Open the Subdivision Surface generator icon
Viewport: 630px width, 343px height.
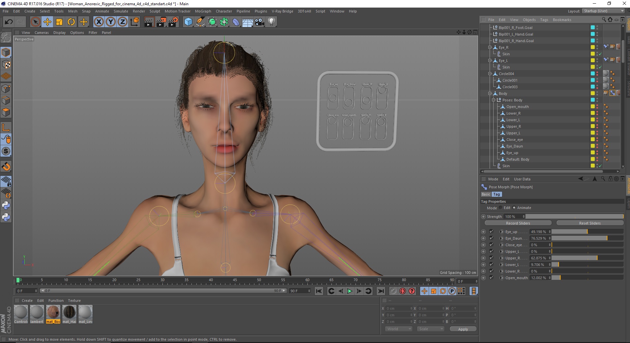click(212, 22)
